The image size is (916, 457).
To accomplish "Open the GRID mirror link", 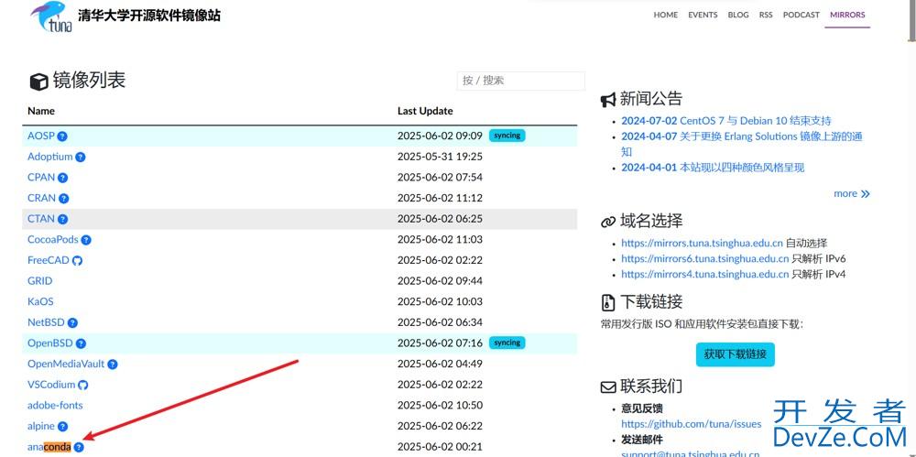I will 39,281.
